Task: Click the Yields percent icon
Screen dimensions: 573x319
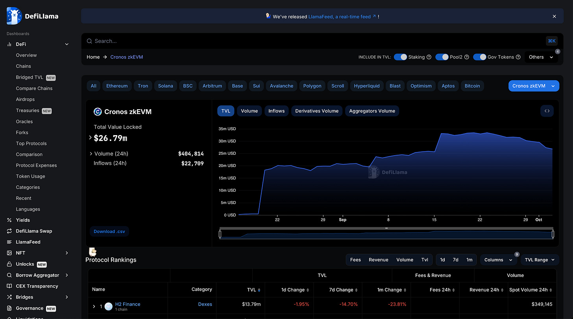Action: 9,220
